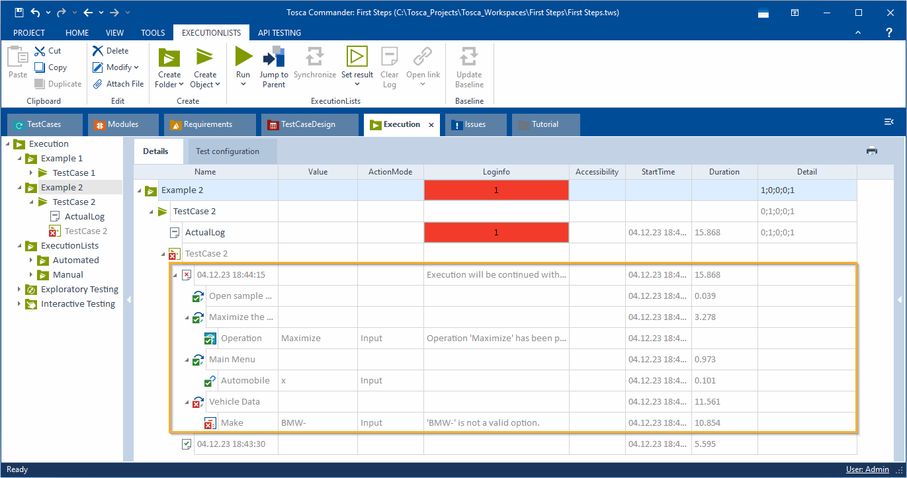The width and height of the screenshot is (907, 478).
Task: Click the Cut icon in Clipboard group
Action: [x=40, y=51]
